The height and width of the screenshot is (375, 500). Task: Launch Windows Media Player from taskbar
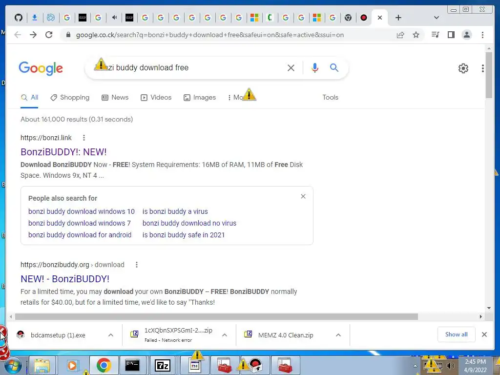click(x=72, y=365)
